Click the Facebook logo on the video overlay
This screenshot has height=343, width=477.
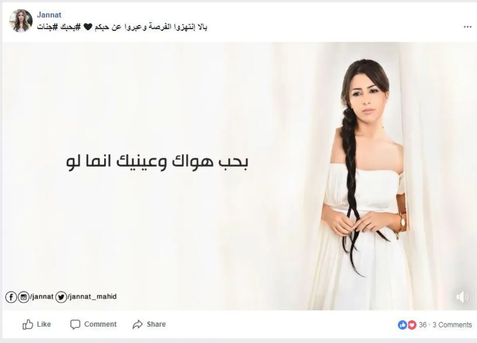pyautogui.click(x=11, y=297)
